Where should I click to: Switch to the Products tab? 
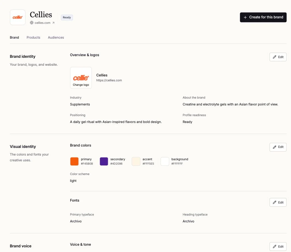(x=33, y=37)
